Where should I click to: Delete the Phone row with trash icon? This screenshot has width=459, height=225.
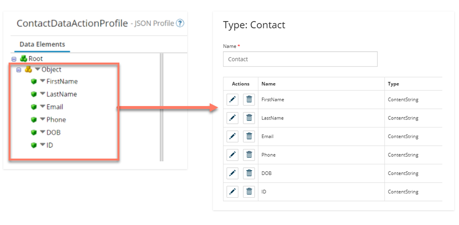(x=249, y=155)
